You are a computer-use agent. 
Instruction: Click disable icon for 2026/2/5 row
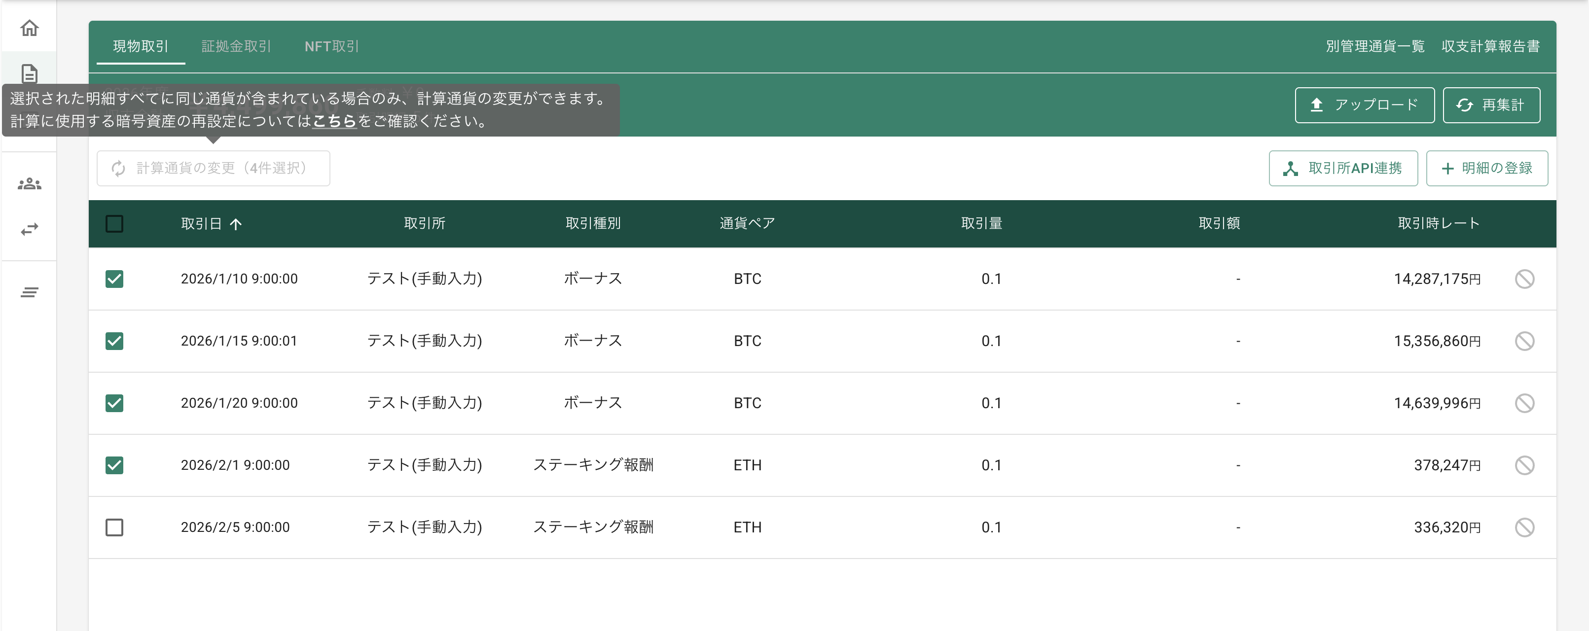coord(1524,527)
